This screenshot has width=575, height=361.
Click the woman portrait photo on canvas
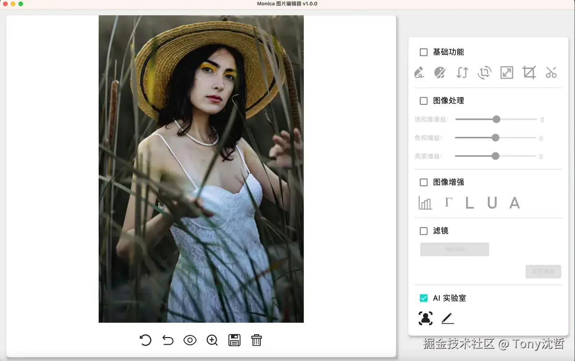coord(201,169)
